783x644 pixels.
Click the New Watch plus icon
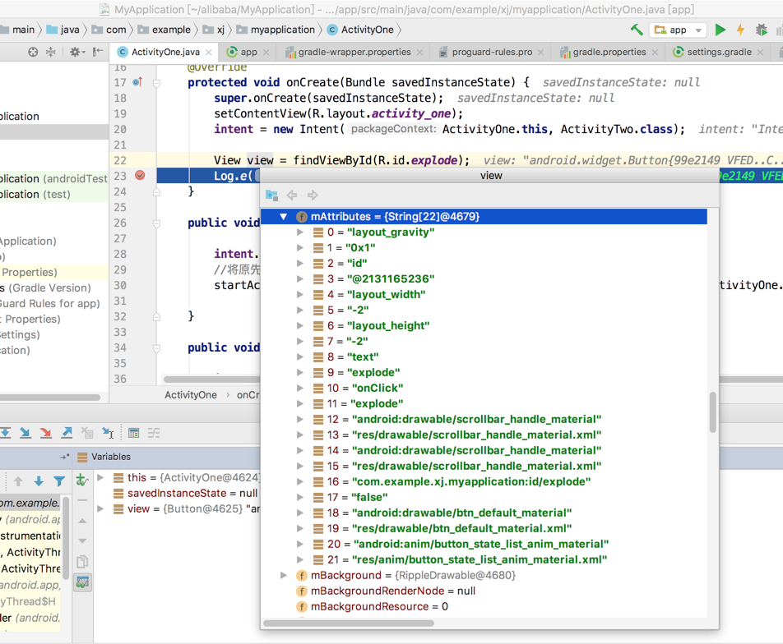(x=82, y=481)
